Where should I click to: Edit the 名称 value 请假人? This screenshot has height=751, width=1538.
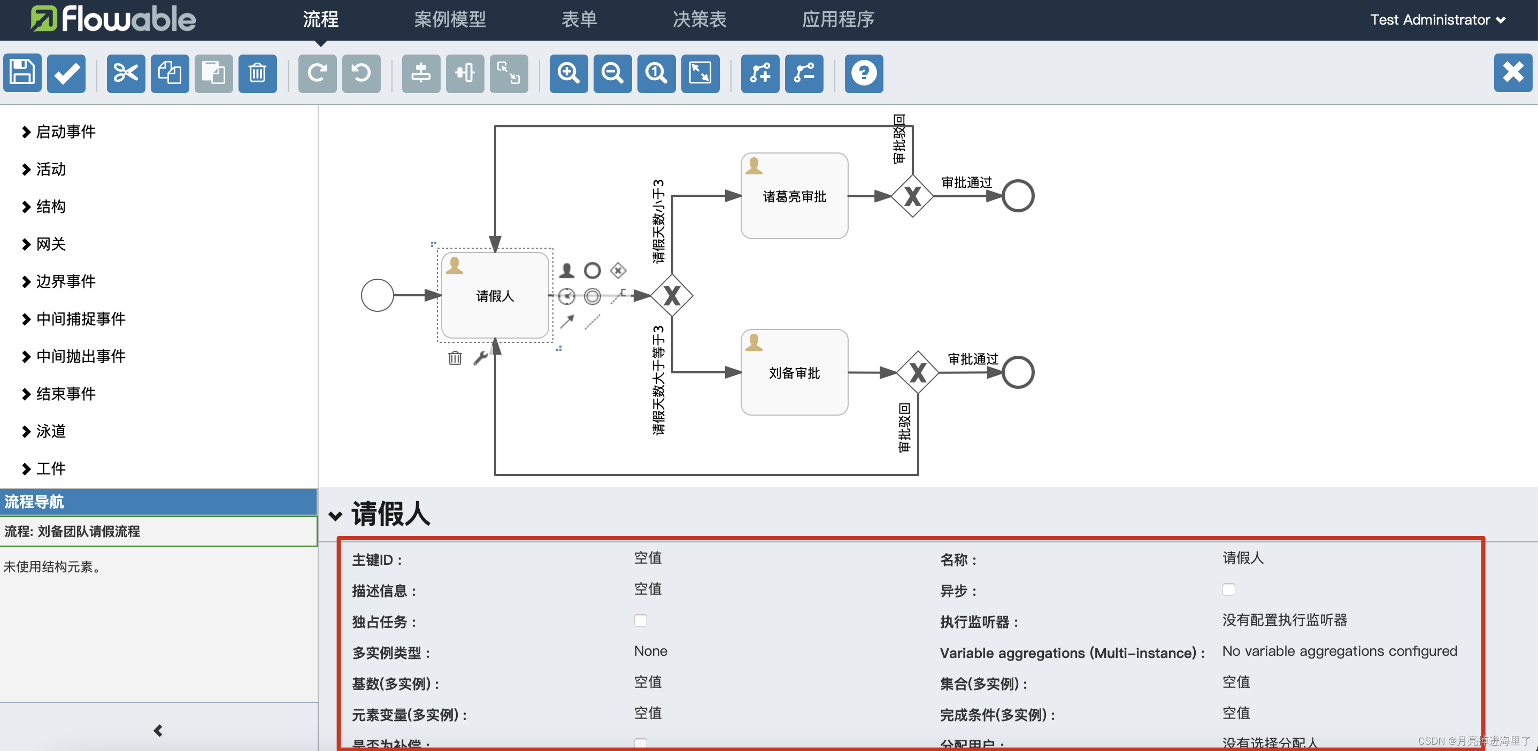click(x=1243, y=558)
